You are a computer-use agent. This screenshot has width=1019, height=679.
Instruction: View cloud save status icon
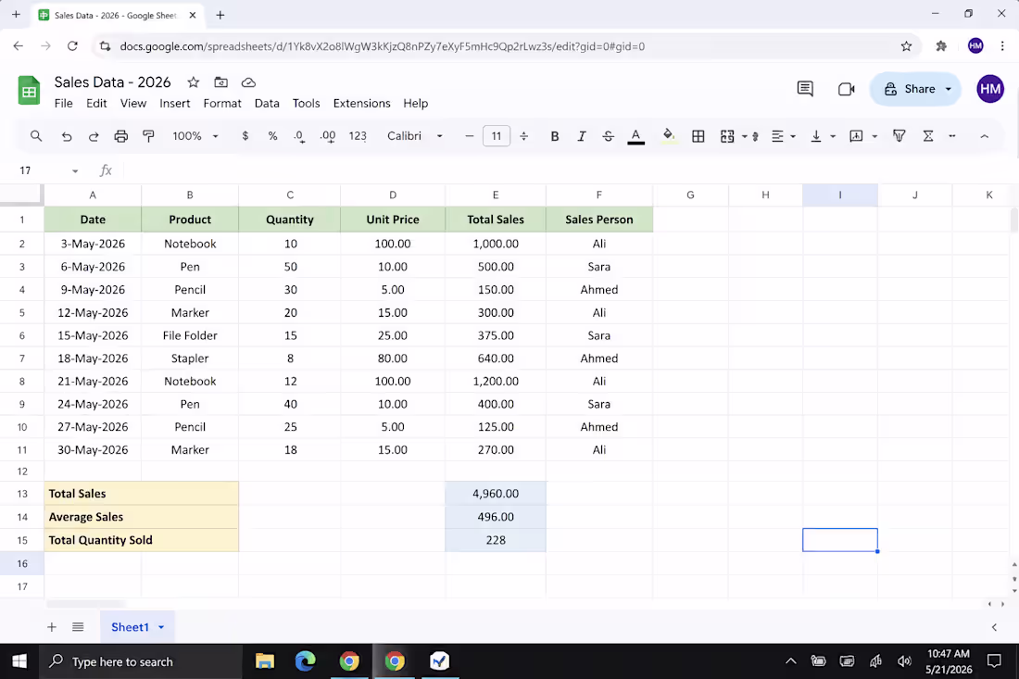(248, 82)
